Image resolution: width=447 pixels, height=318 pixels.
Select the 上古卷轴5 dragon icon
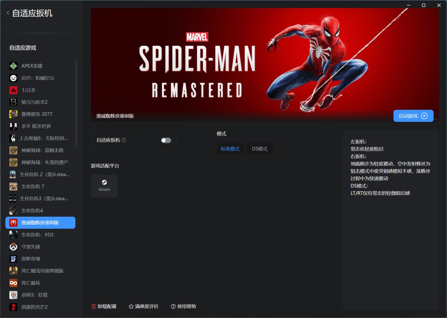coord(13,138)
